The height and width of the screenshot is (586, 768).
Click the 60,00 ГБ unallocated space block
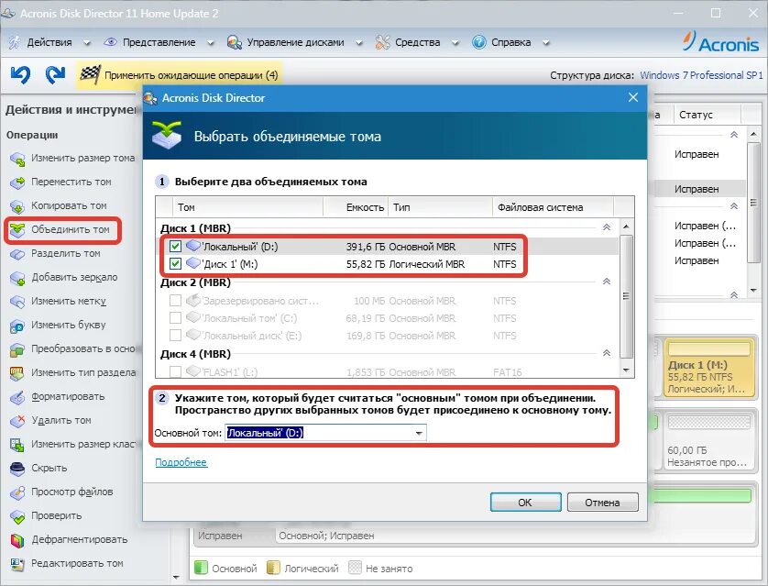click(709, 441)
